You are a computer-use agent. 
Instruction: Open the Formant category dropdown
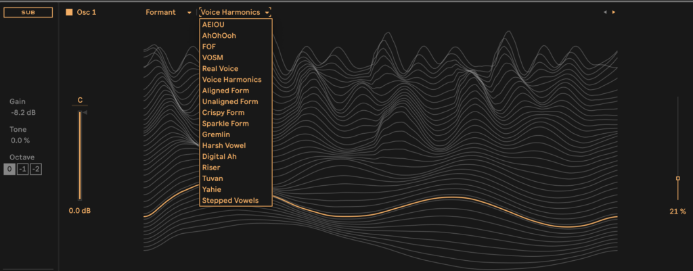tap(169, 12)
